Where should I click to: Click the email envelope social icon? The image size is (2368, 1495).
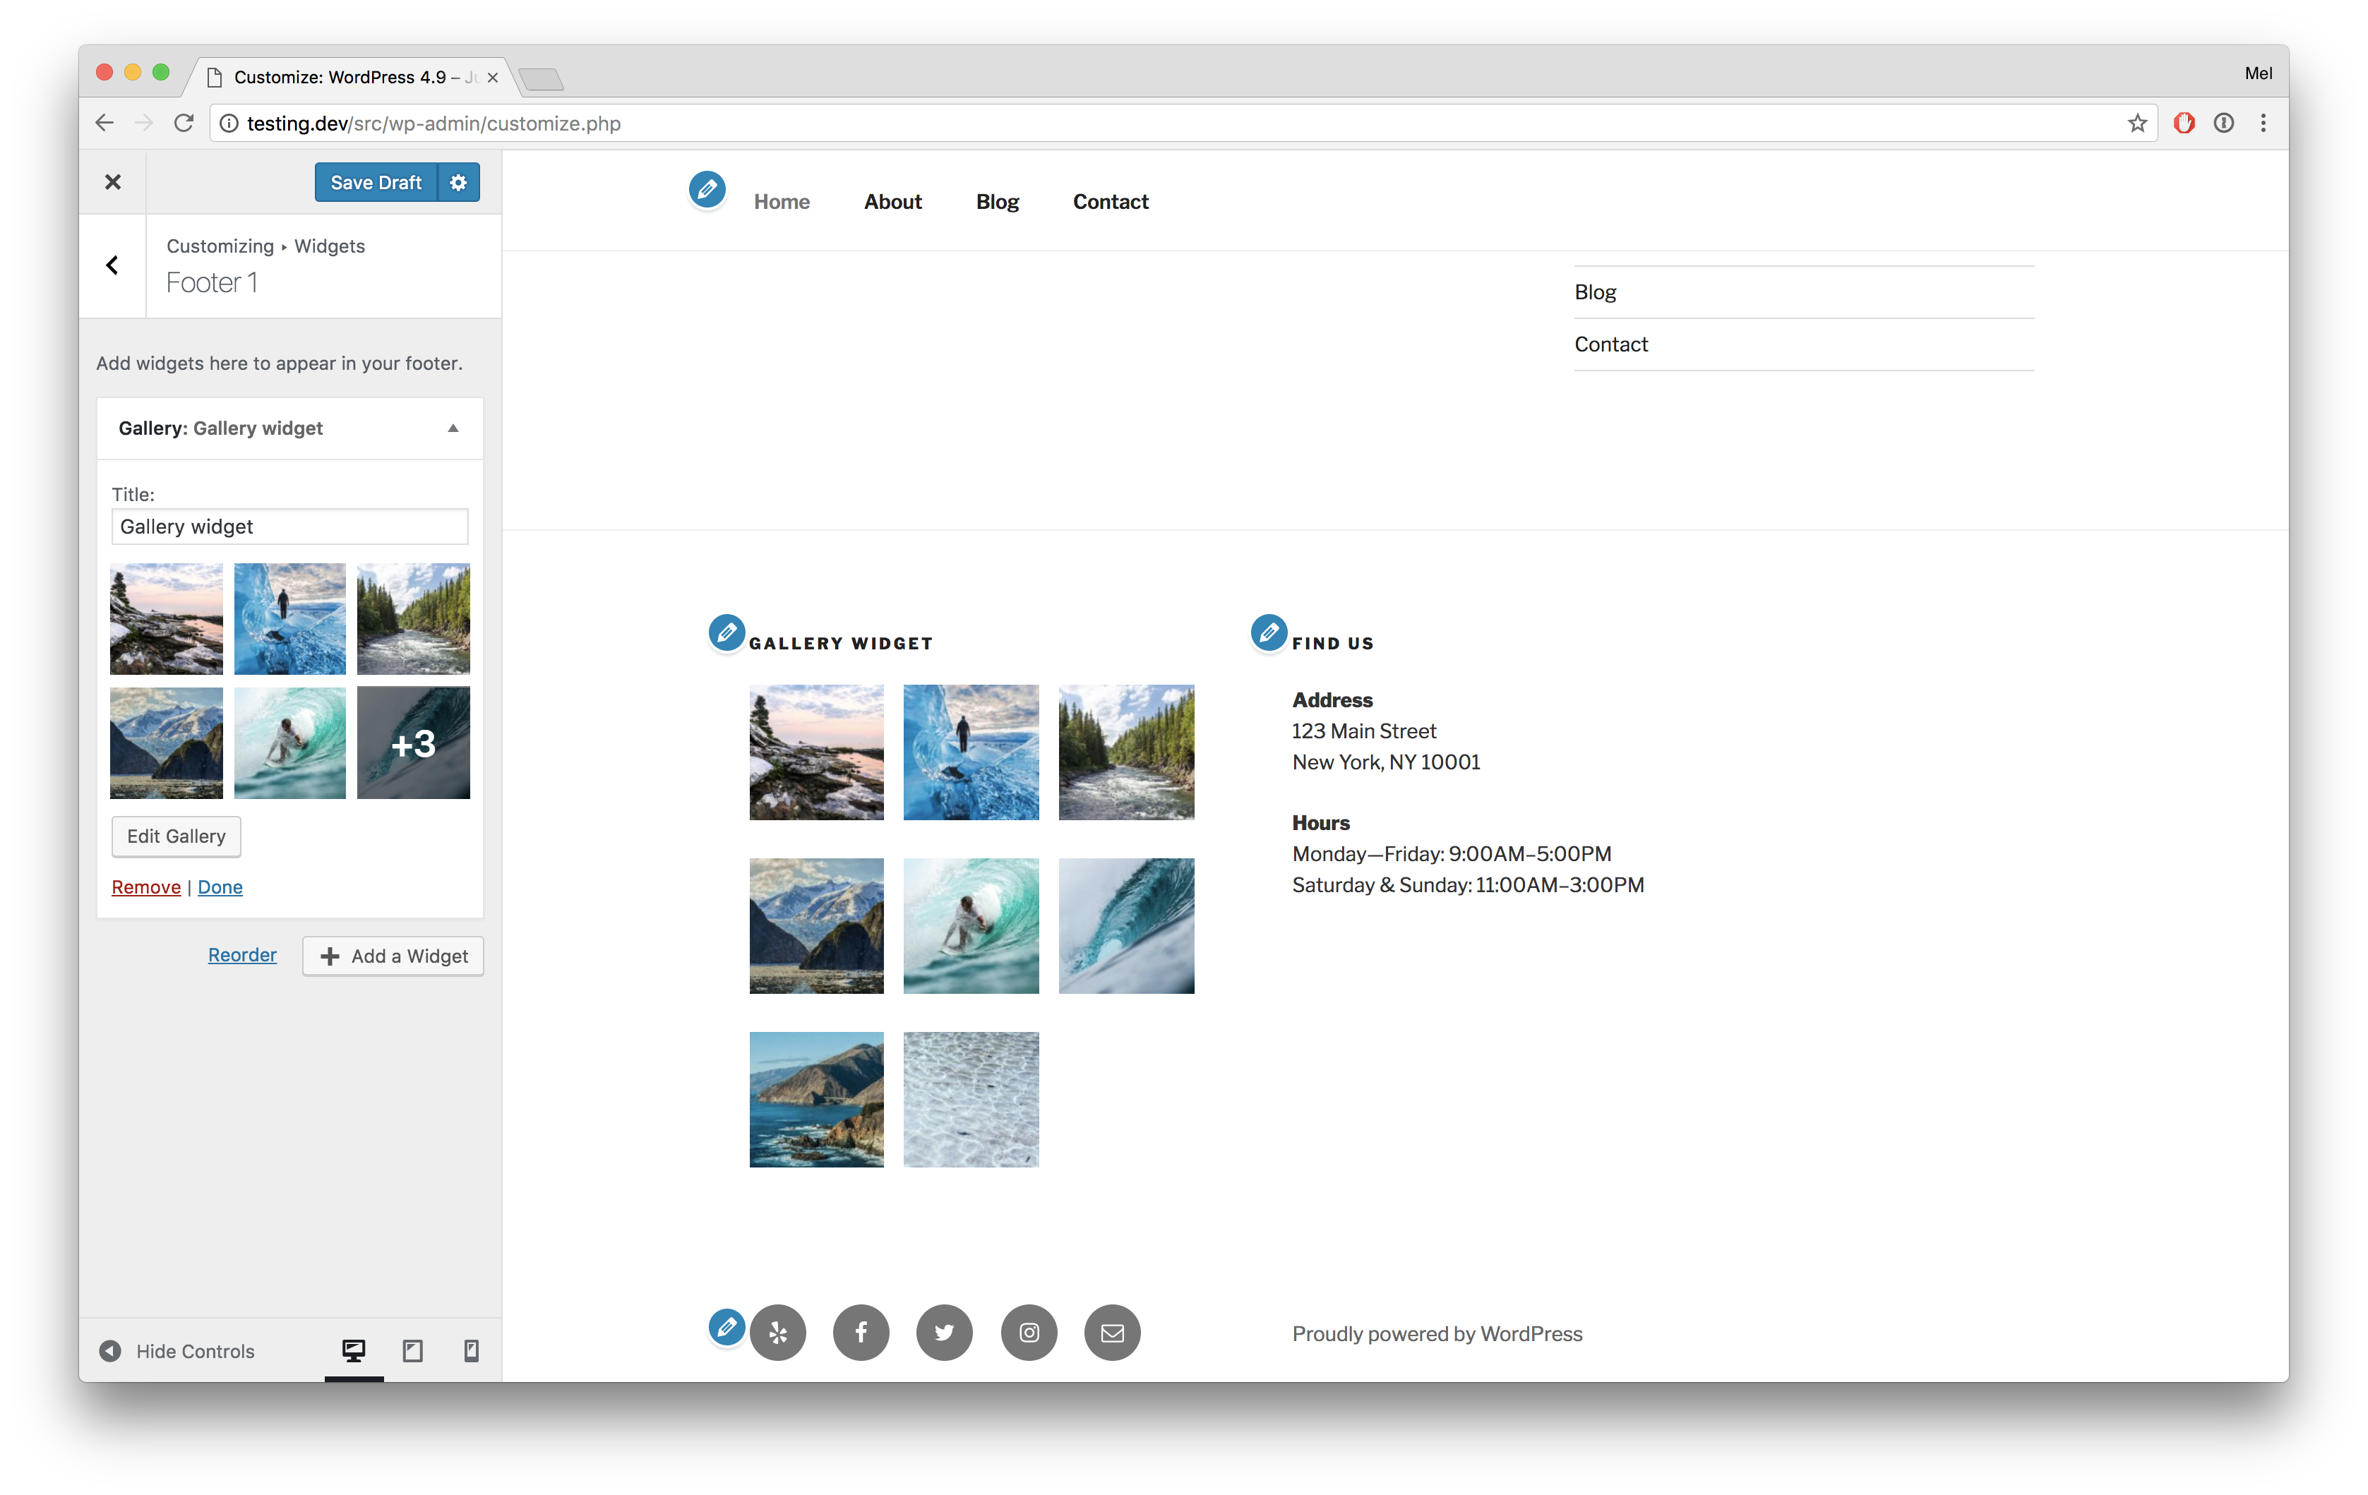point(1112,1333)
